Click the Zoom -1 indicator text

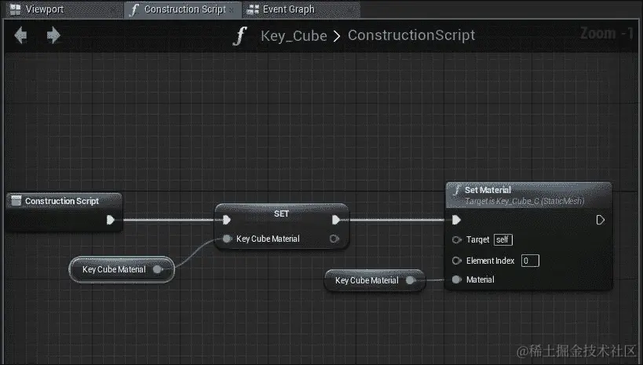coord(607,33)
